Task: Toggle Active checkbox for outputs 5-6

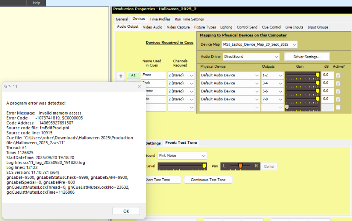Action: (x=338, y=91)
